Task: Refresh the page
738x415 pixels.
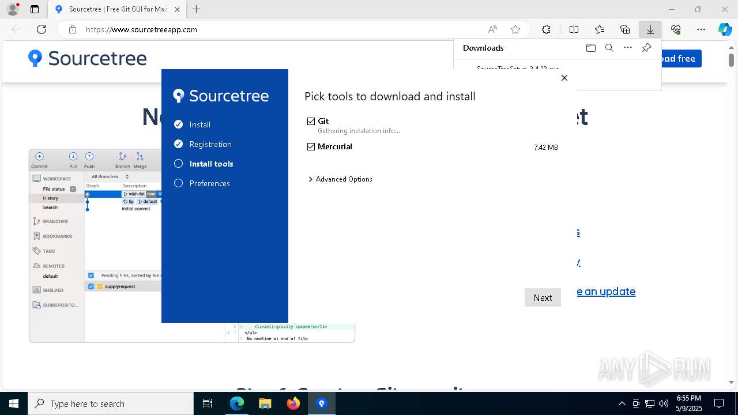Action: 42,29
